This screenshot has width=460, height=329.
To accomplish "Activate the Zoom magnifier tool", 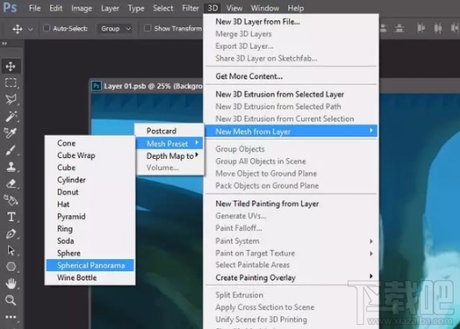I will [x=11, y=300].
